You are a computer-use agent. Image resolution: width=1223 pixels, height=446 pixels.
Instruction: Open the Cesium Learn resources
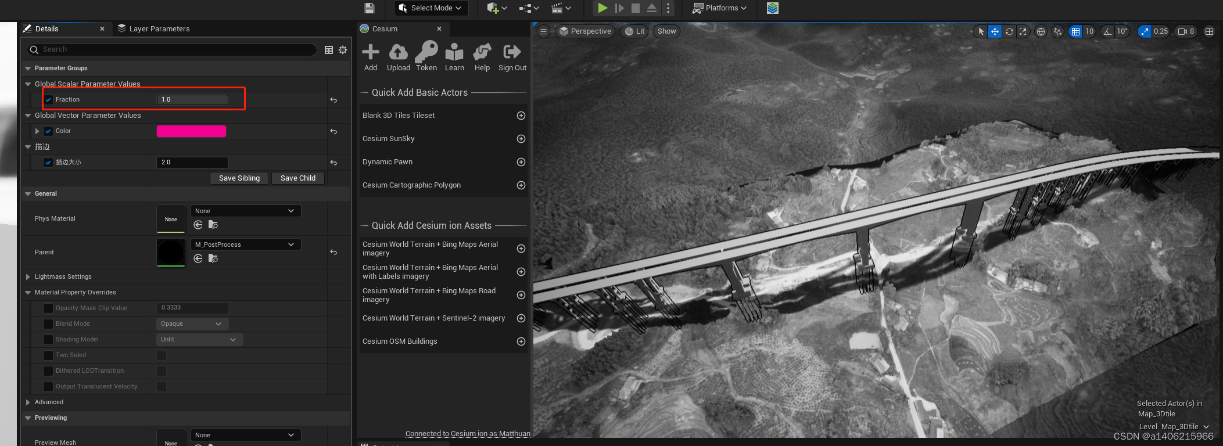point(454,57)
